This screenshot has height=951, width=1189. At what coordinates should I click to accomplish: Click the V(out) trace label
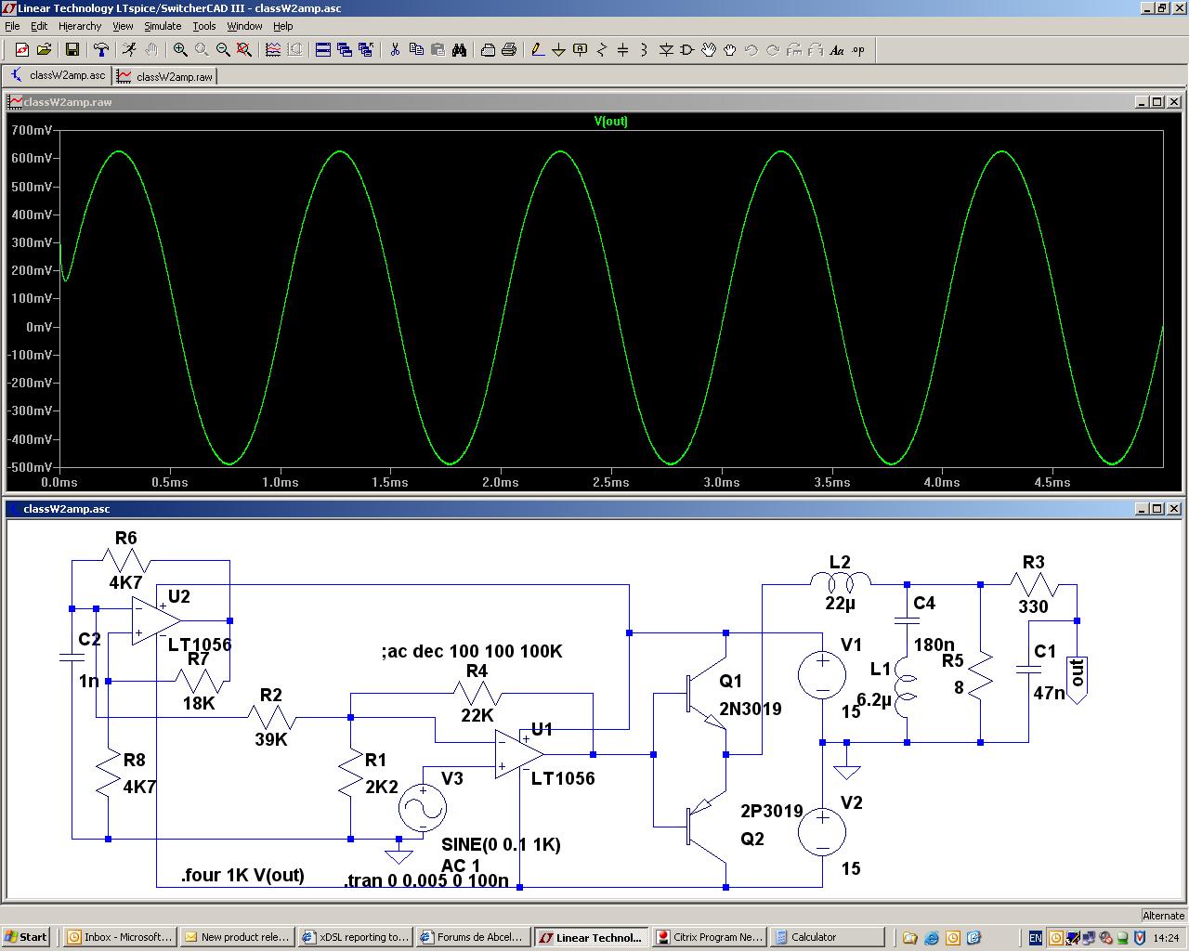pos(610,121)
